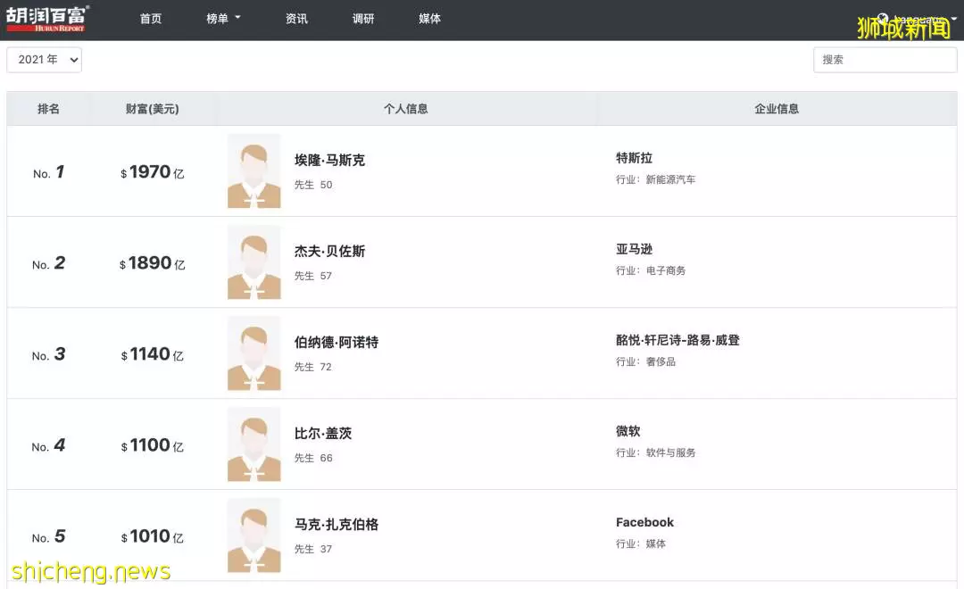Image resolution: width=964 pixels, height=589 pixels.
Task: Select the name 杰夫·贝佐斯
Action: [x=329, y=252]
